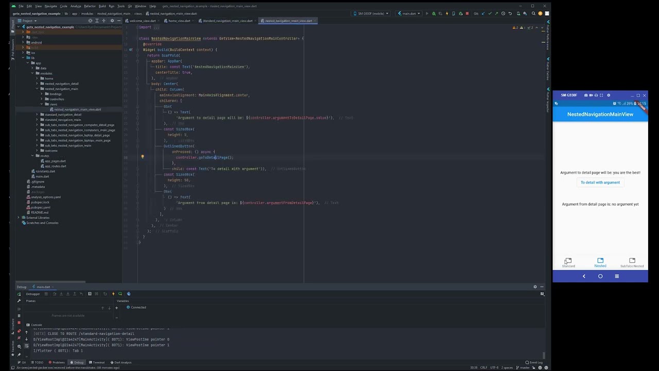This screenshot has height=371, width=659.
Task: Click the Git commit checkmark icon
Action: click(490, 13)
